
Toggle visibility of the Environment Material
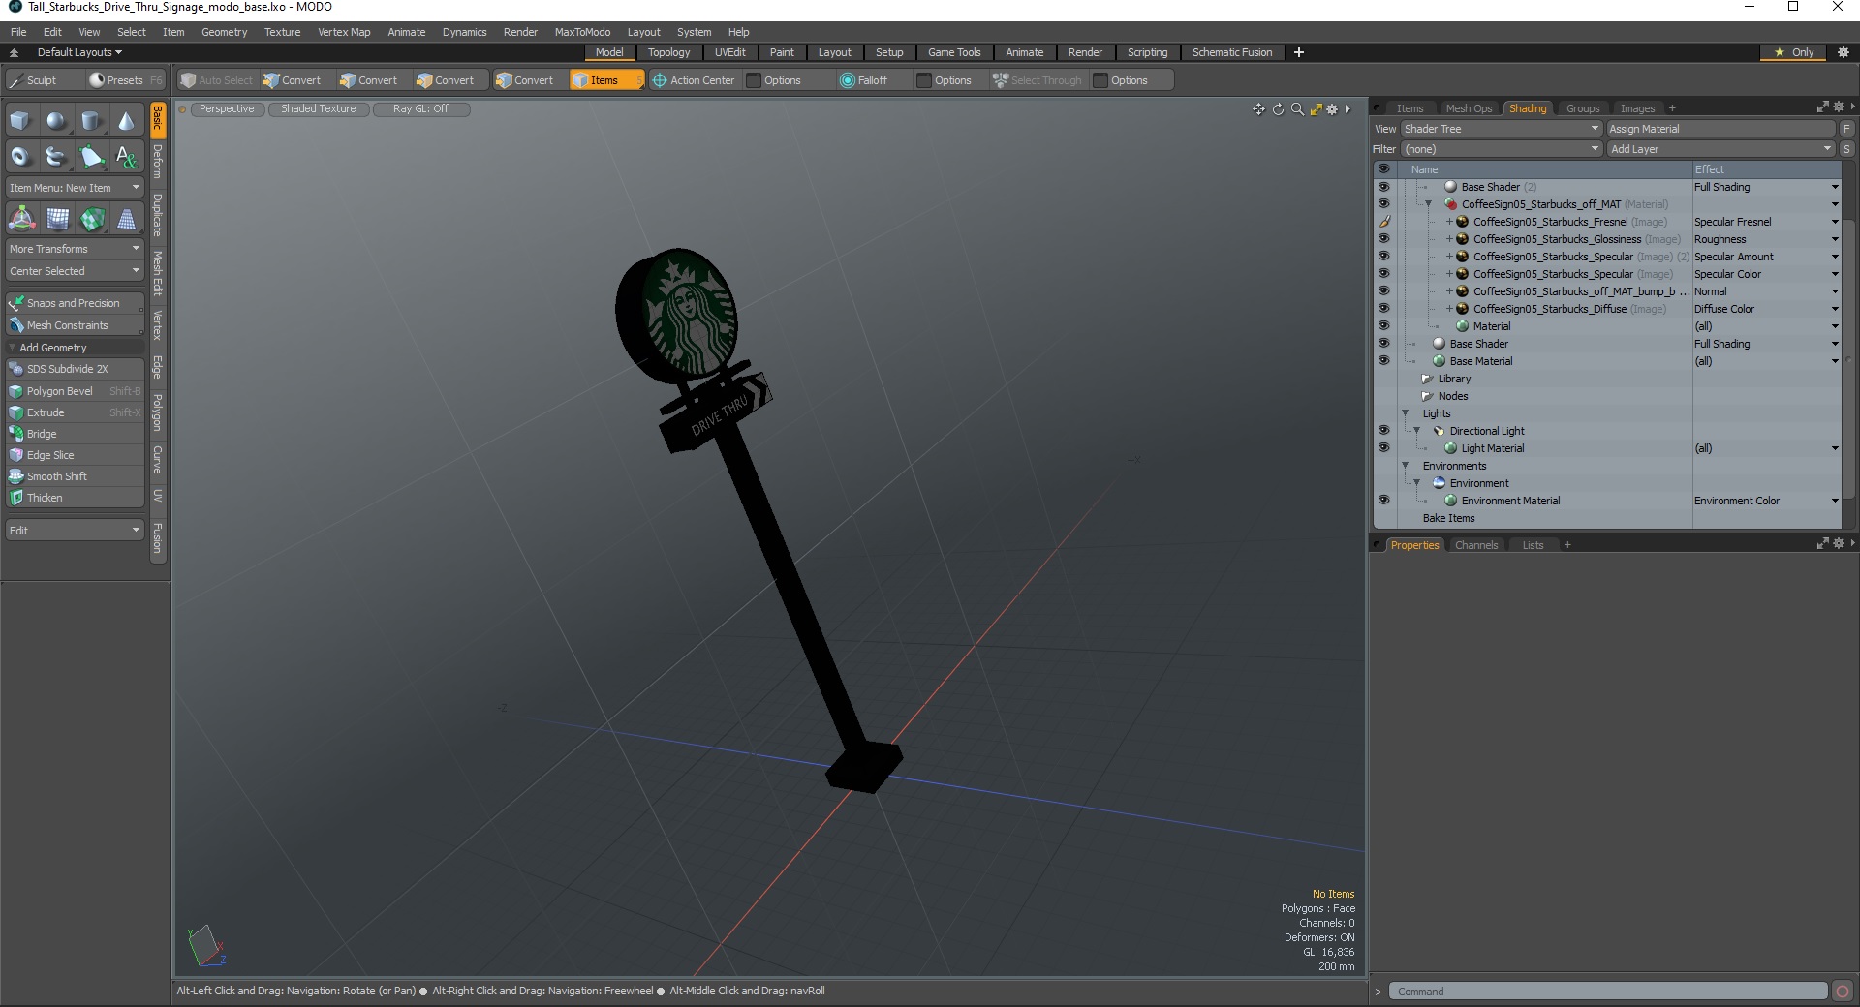[1383, 501]
